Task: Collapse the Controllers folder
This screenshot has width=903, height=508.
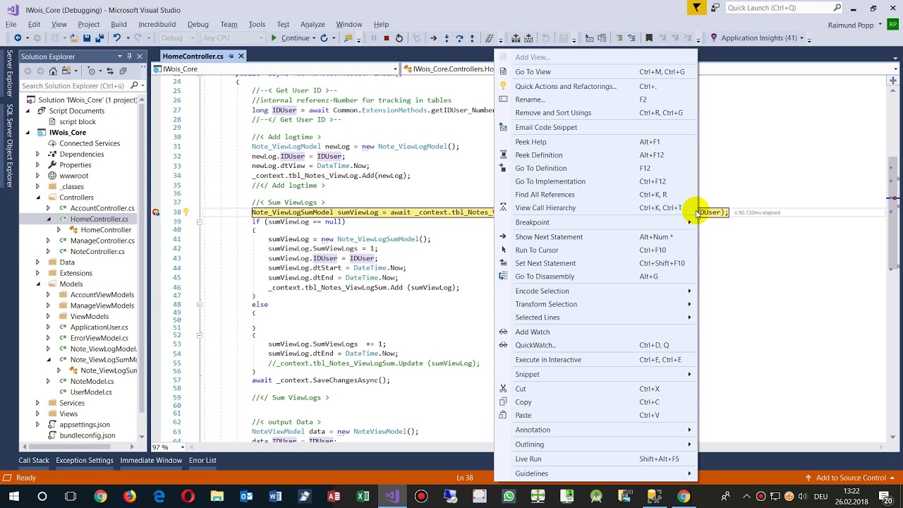Action: click(38, 198)
